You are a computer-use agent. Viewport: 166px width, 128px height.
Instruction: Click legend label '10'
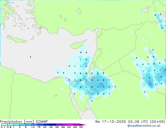point(33,127)
